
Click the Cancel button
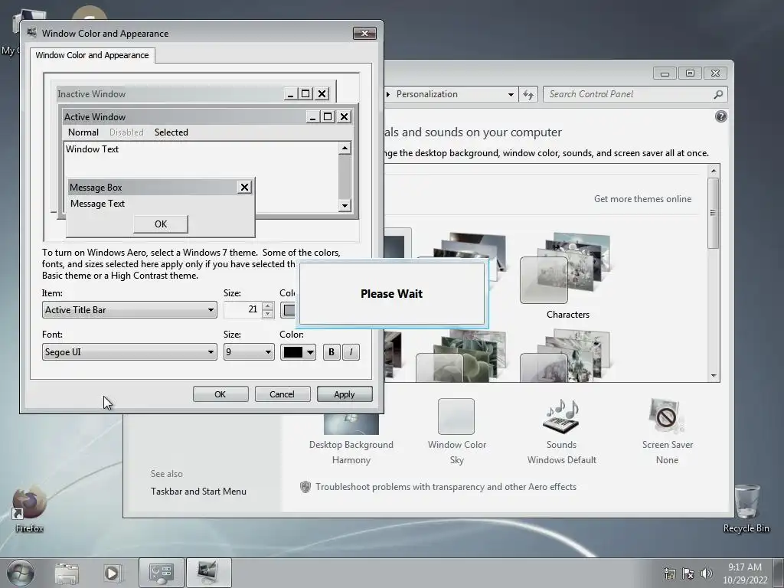tap(283, 394)
